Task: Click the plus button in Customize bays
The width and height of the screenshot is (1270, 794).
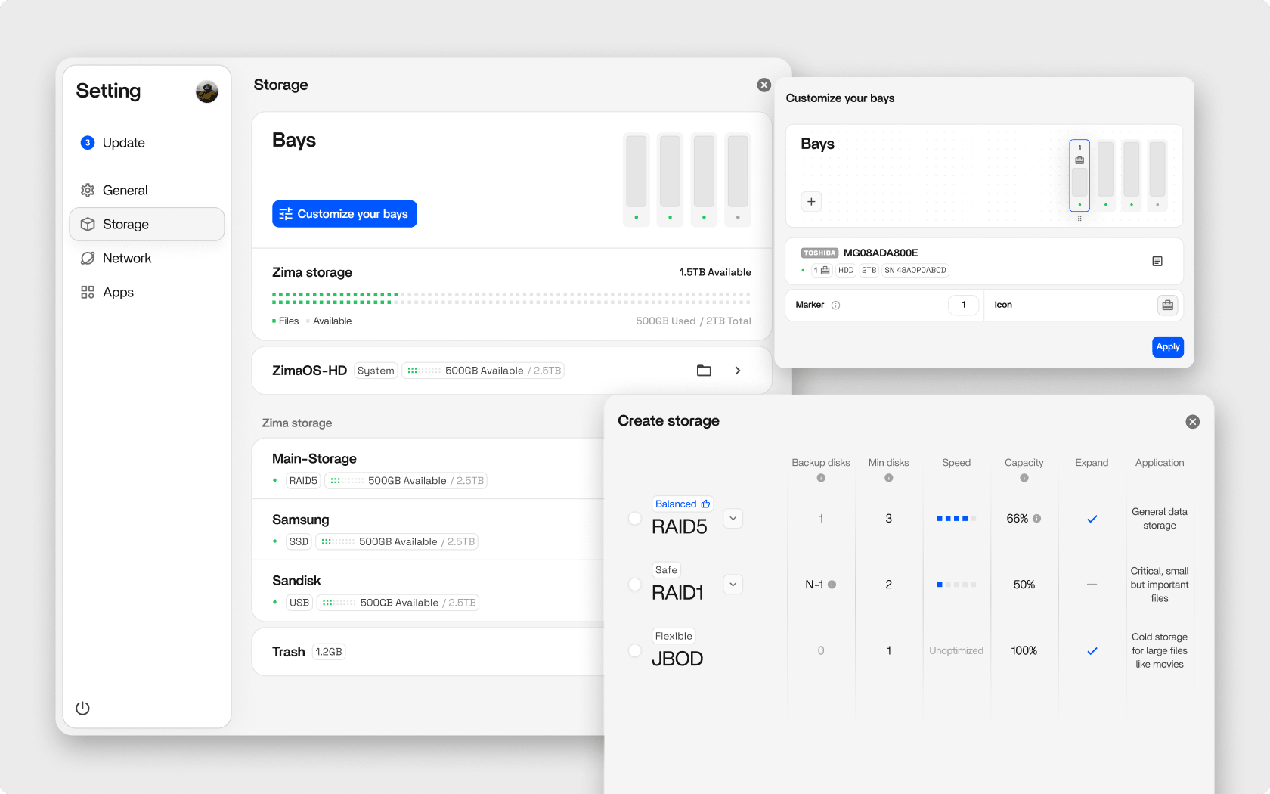Action: [811, 202]
